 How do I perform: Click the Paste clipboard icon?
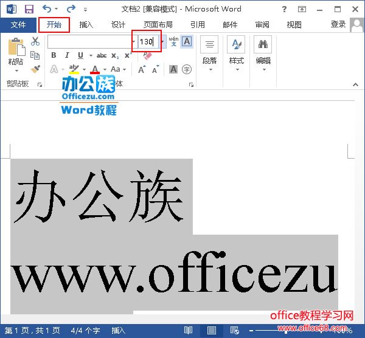point(16,47)
